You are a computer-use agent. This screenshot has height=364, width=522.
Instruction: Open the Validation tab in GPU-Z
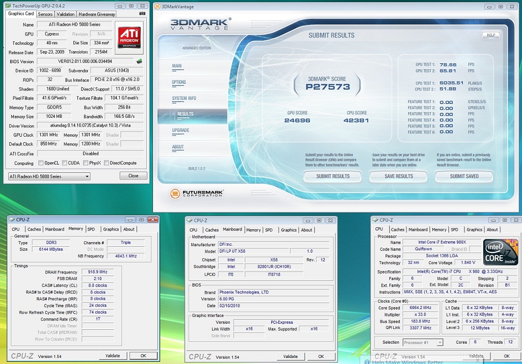coord(65,14)
